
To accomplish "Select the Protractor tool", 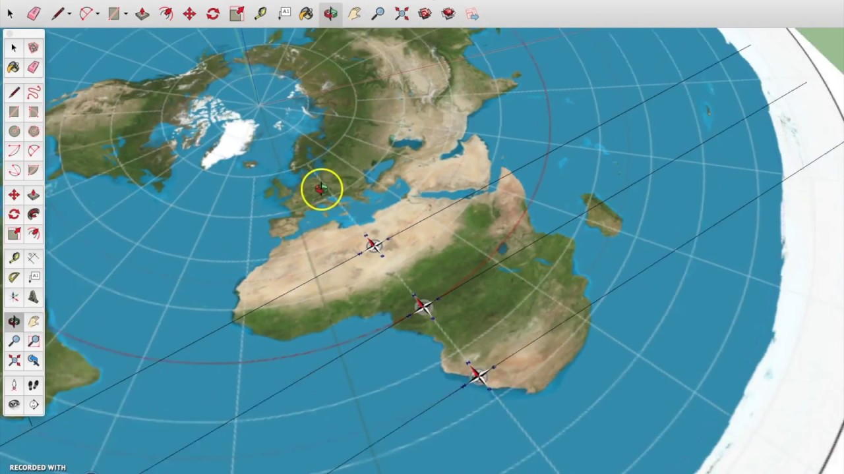I will click(x=14, y=277).
